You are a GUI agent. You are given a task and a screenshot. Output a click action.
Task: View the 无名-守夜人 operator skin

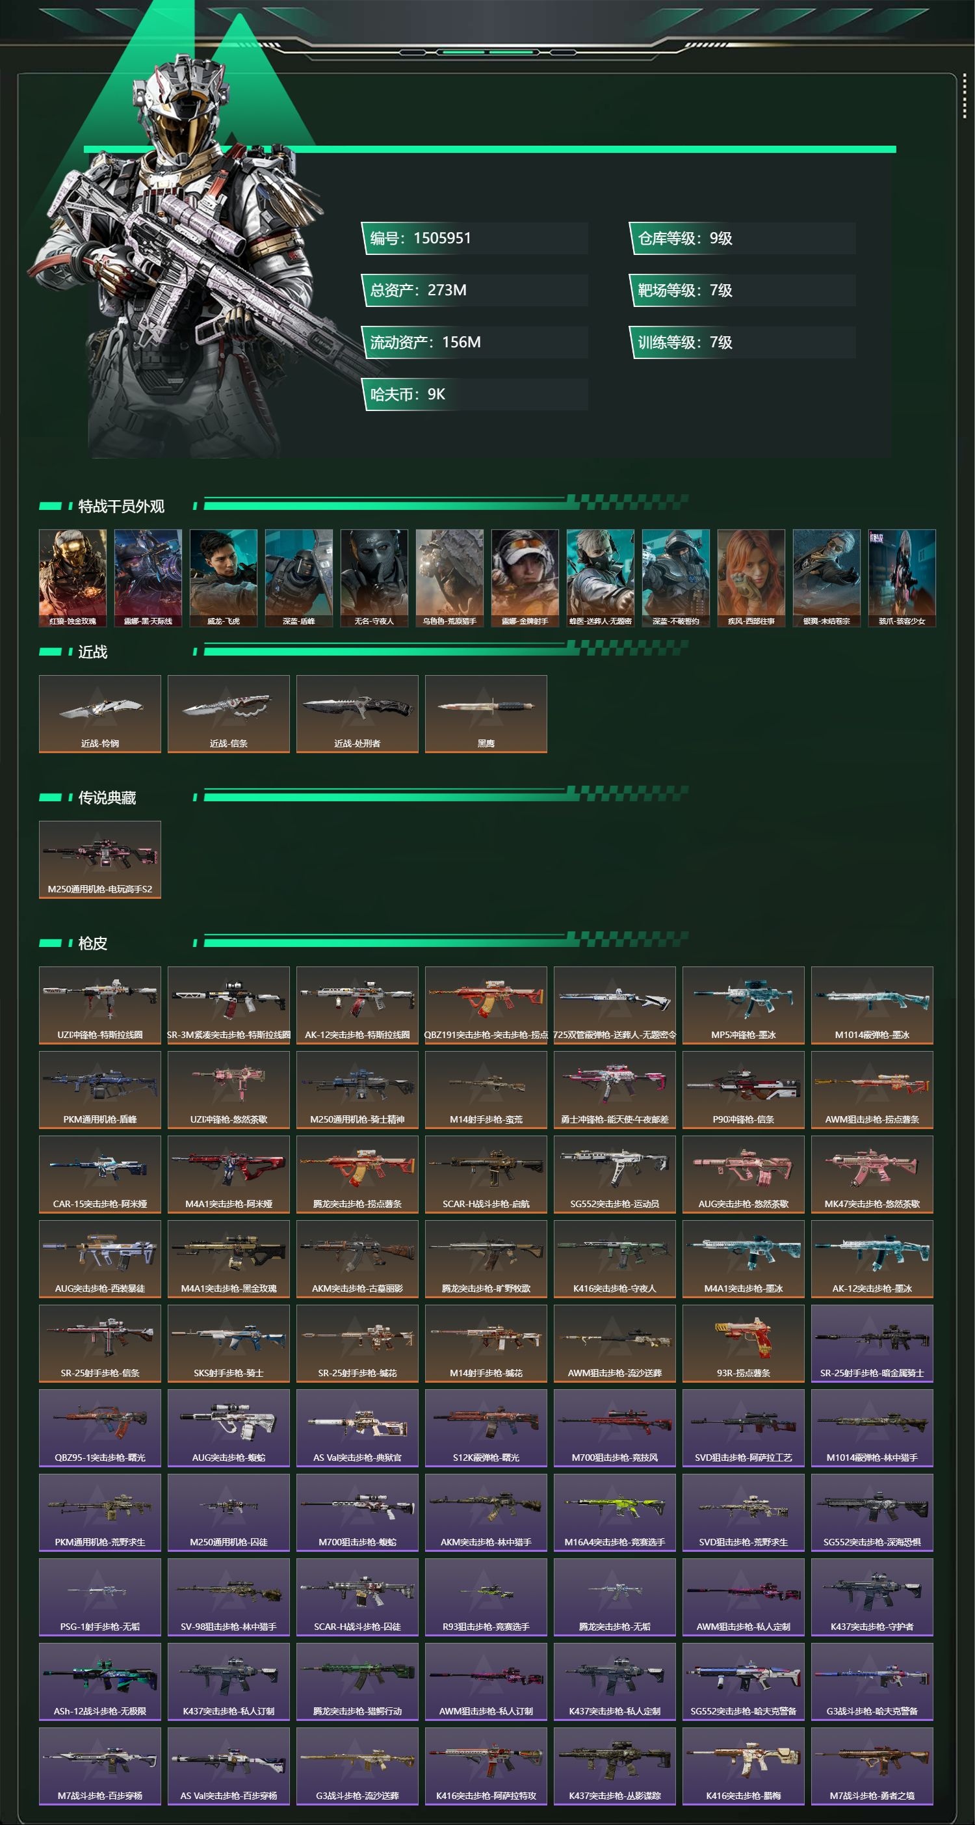coord(374,578)
